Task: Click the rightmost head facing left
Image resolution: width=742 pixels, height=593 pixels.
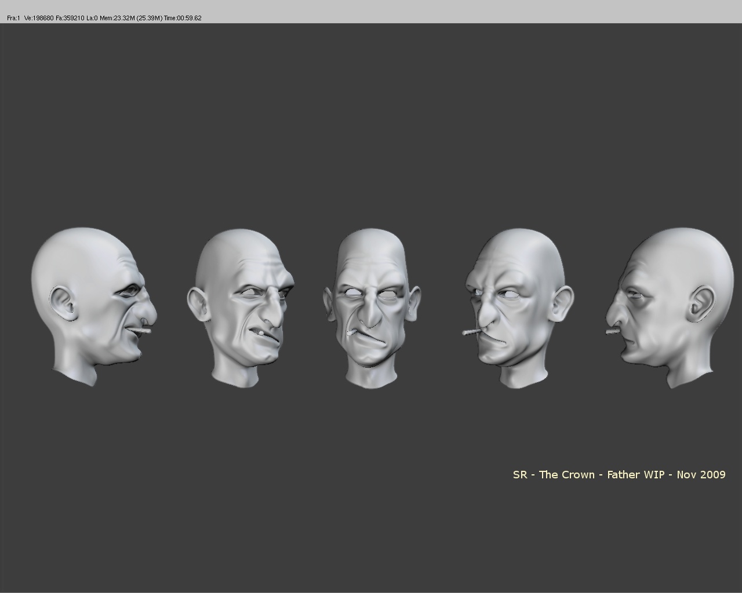Action: [670, 308]
